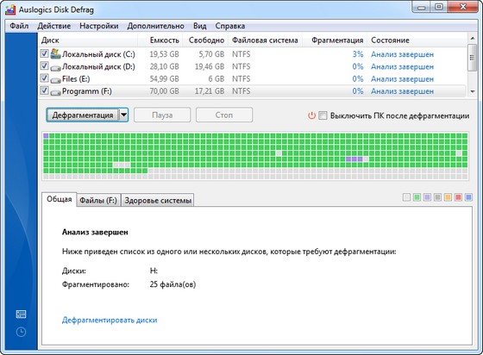483x355 pixels.
Task: Open the Дефрагментация dropdown arrow
Action: [x=123, y=115]
